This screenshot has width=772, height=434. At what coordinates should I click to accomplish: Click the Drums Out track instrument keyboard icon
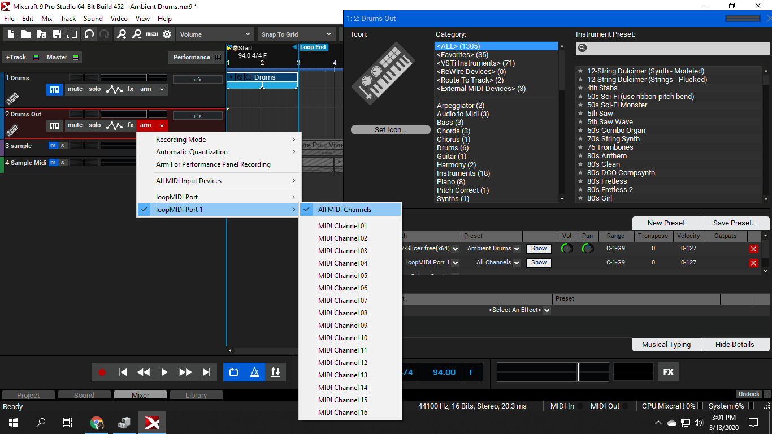click(54, 125)
